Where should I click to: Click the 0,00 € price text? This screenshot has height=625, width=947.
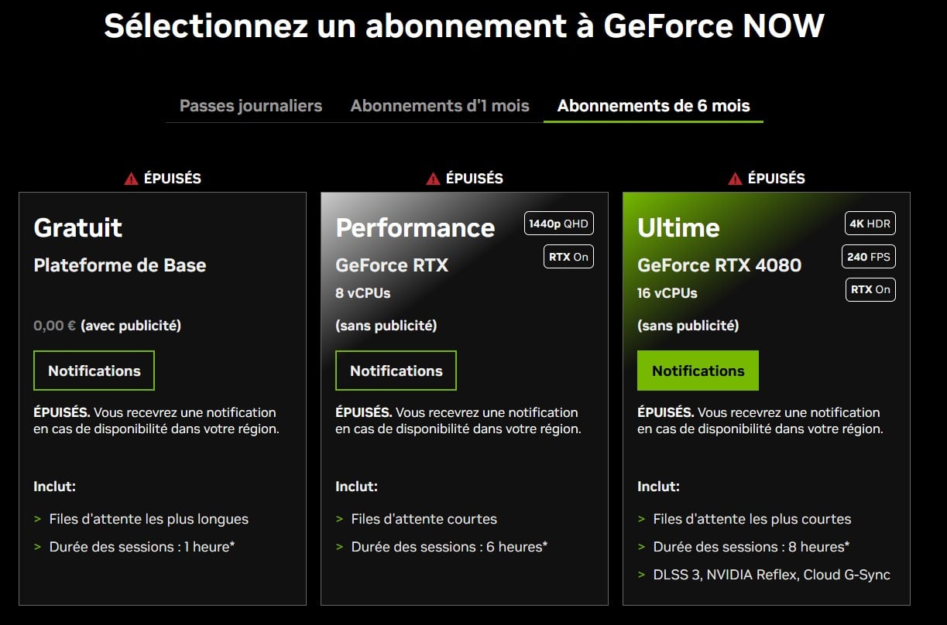(x=54, y=326)
